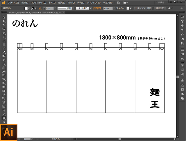Viewport: 186px width, 141px height.
Task: Select the Shape Builder tool
Action: click(x=4, y=79)
